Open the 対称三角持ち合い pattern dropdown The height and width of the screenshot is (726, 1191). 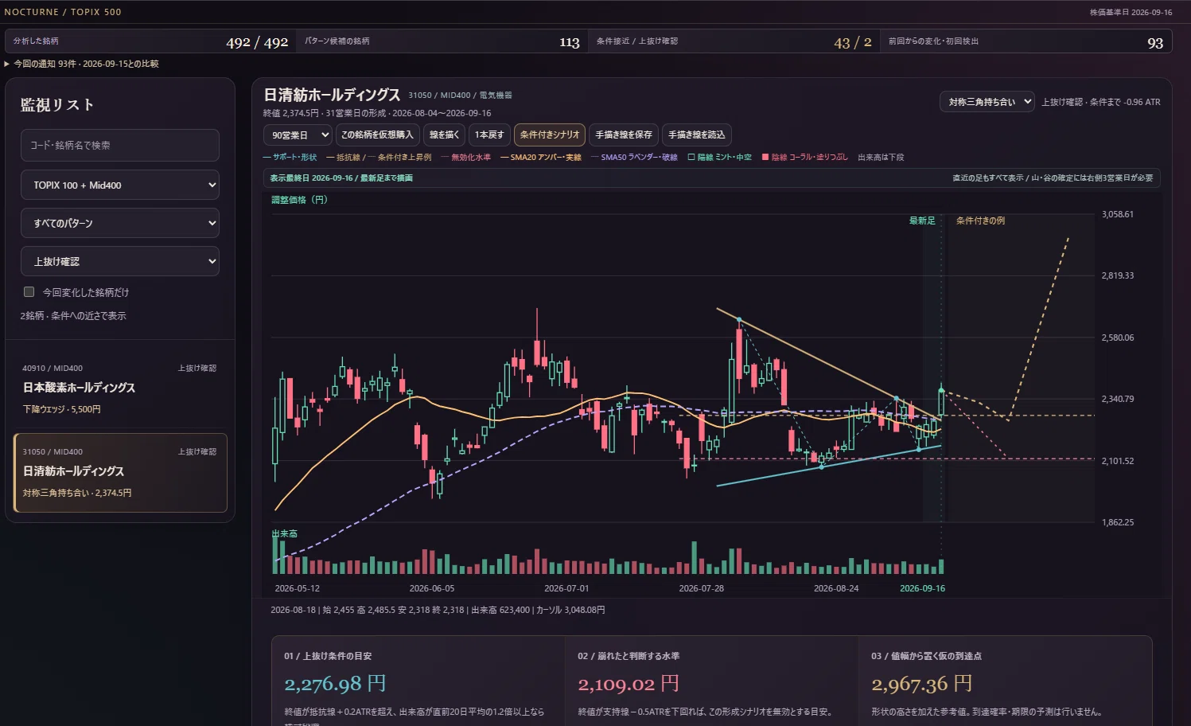[987, 102]
